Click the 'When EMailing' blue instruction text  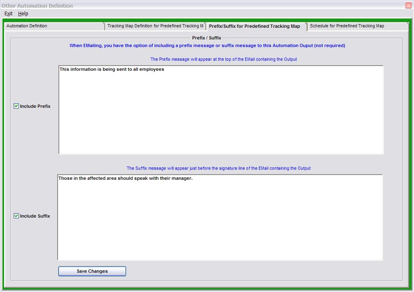point(207,46)
